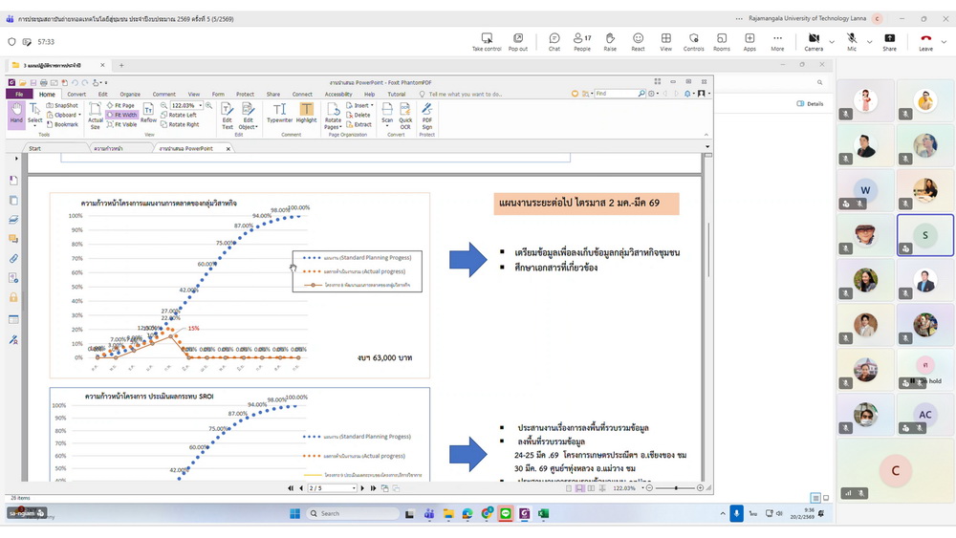Activate the Highlight tool
Viewport: 956px width, 538px height.
(306, 114)
